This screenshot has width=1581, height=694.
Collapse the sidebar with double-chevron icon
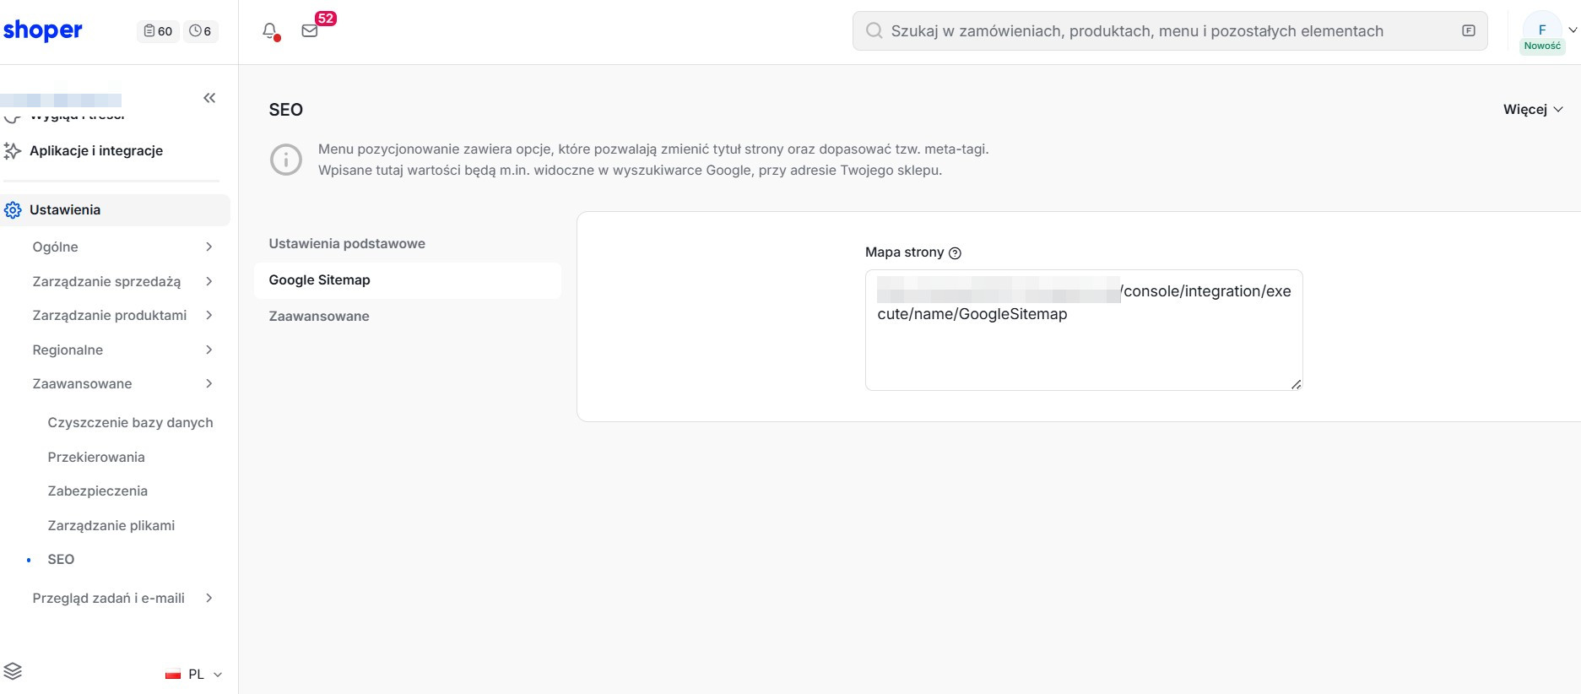click(209, 98)
